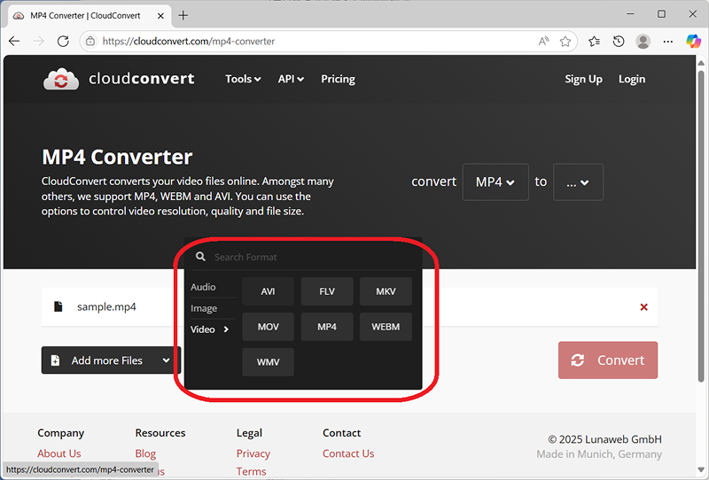Open About Us footer link
Image resolution: width=709 pixels, height=480 pixels.
tap(59, 453)
